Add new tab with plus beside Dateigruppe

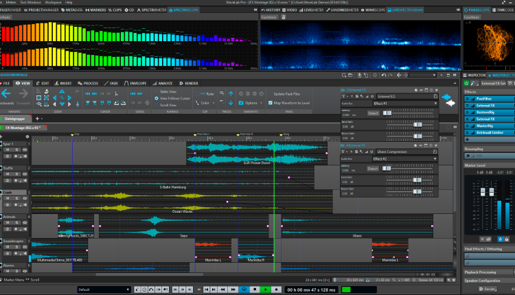(x=37, y=119)
